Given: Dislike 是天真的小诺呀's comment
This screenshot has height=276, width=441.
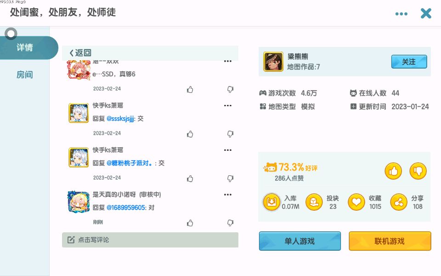Looking at the screenshot, I should (230, 223).
